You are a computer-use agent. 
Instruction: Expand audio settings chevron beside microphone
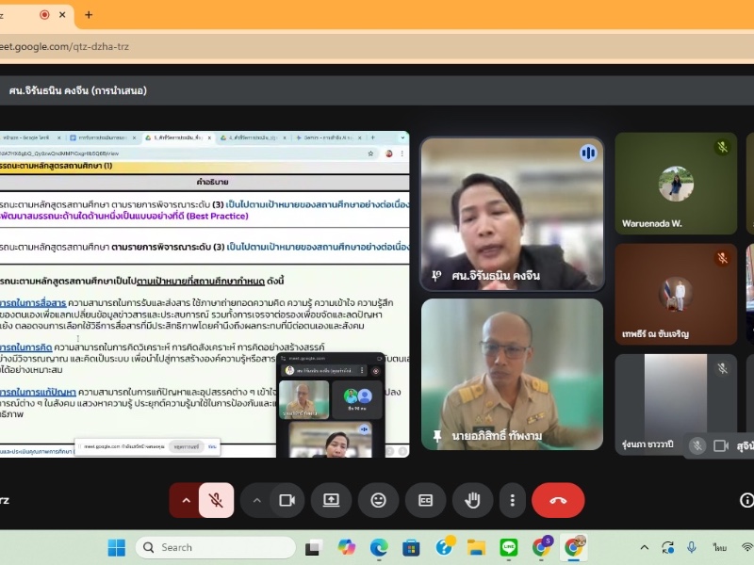tap(186, 500)
